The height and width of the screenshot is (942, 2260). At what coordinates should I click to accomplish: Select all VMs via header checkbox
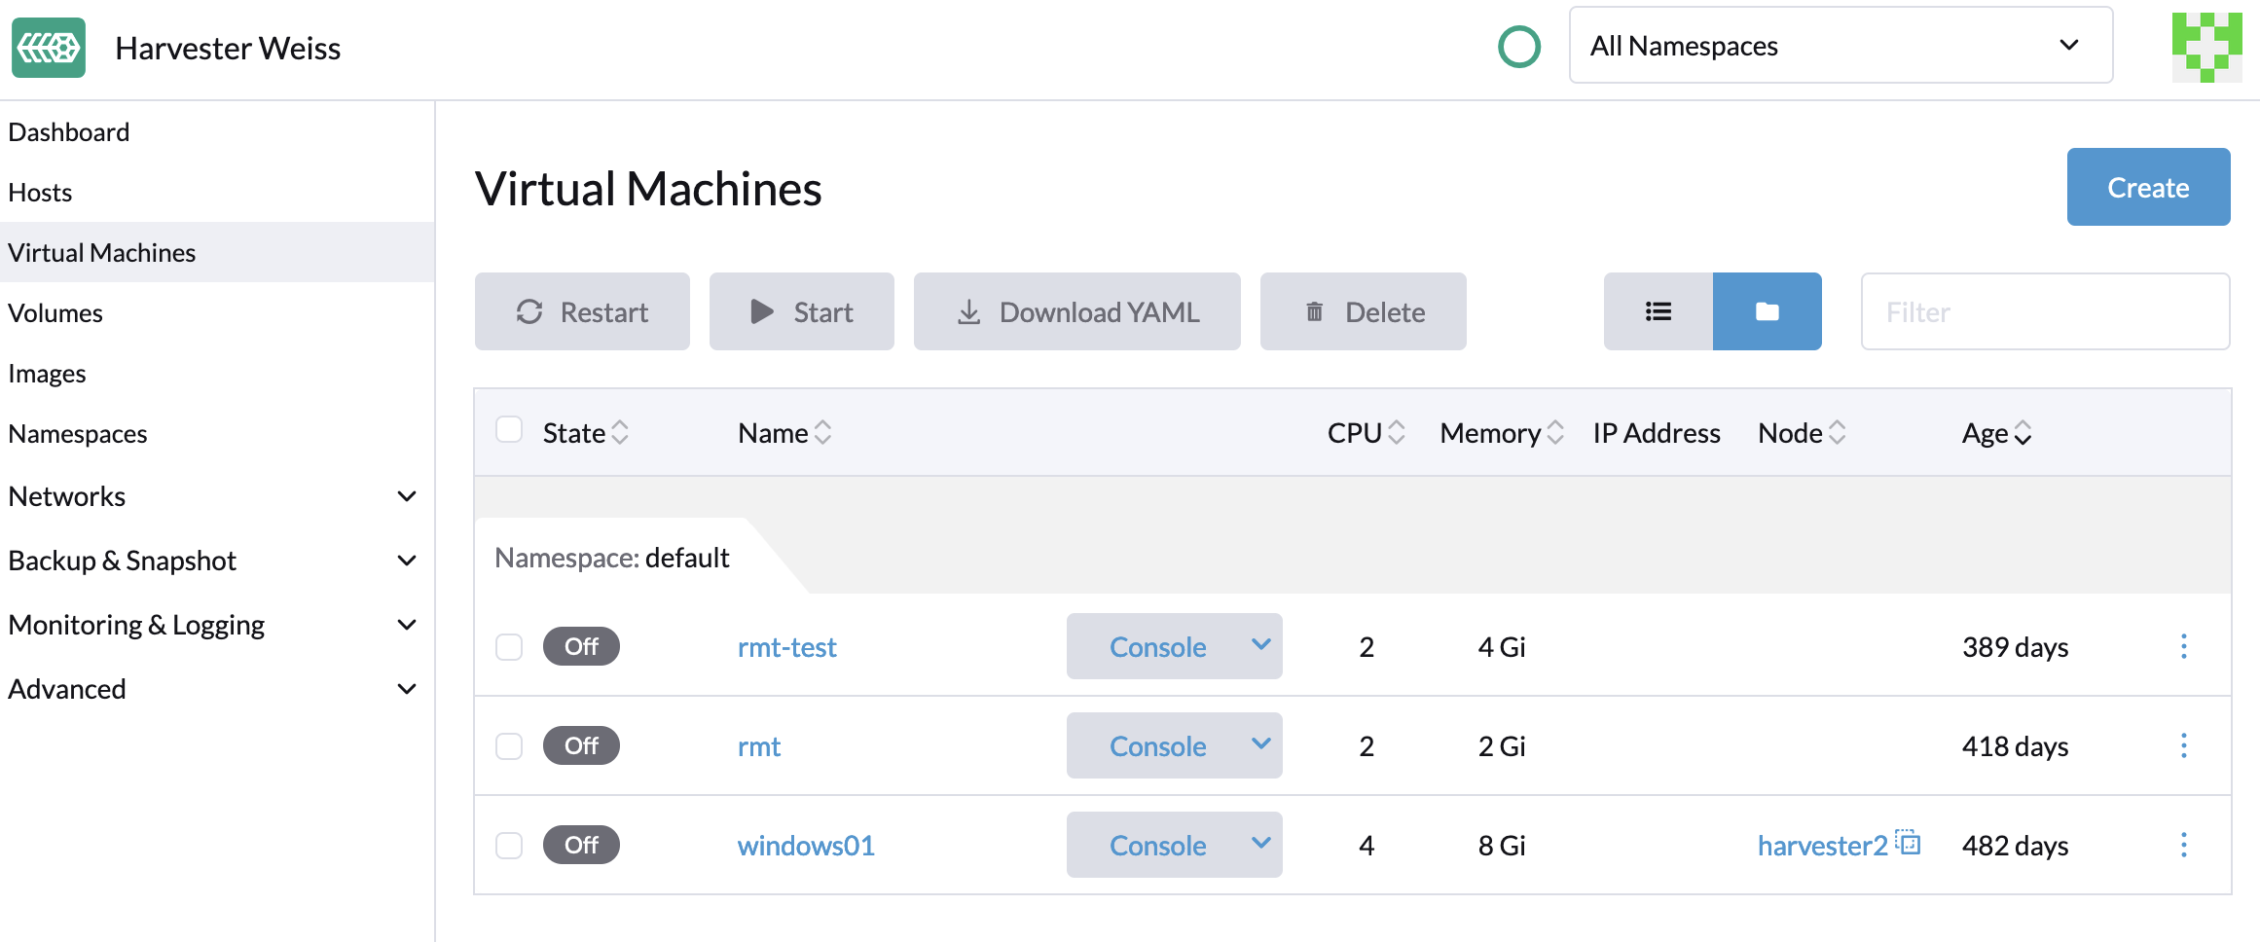click(x=509, y=429)
